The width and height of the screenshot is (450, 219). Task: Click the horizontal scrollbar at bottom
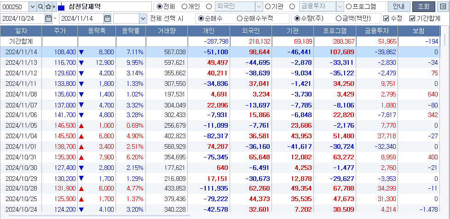click(99, 215)
